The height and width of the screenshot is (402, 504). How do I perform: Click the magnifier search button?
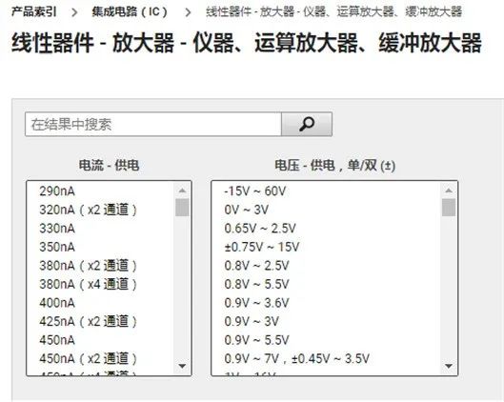coord(307,125)
